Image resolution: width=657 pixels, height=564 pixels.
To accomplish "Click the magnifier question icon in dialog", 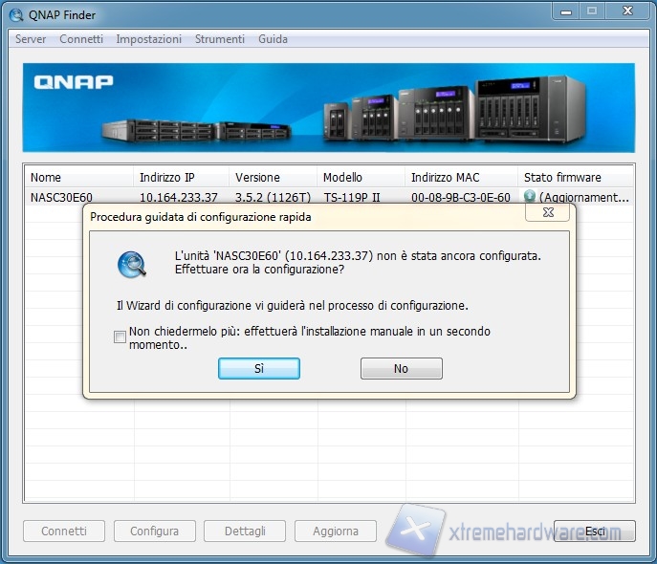I will pyautogui.click(x=132, y=264).
